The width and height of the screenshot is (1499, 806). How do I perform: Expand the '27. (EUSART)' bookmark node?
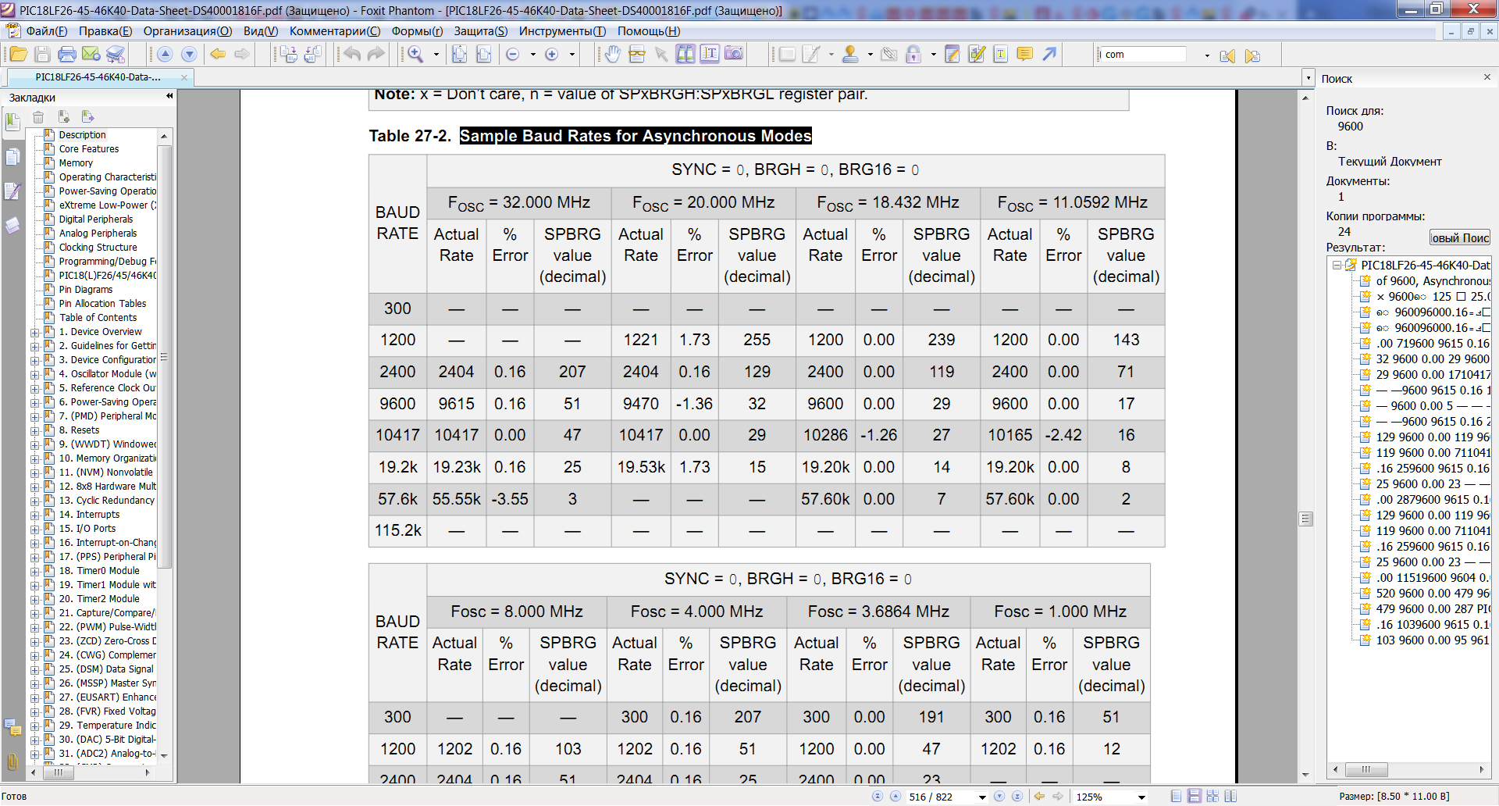(x=34, y=697)
